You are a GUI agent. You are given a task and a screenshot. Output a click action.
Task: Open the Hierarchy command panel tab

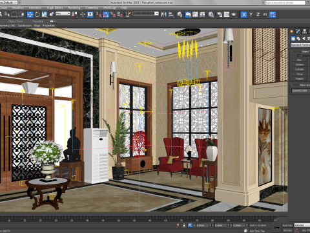304,32
